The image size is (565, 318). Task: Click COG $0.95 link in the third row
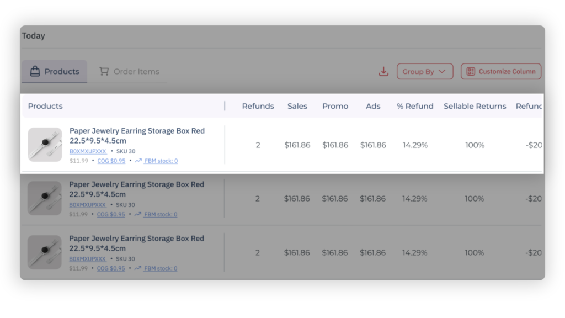111,269
